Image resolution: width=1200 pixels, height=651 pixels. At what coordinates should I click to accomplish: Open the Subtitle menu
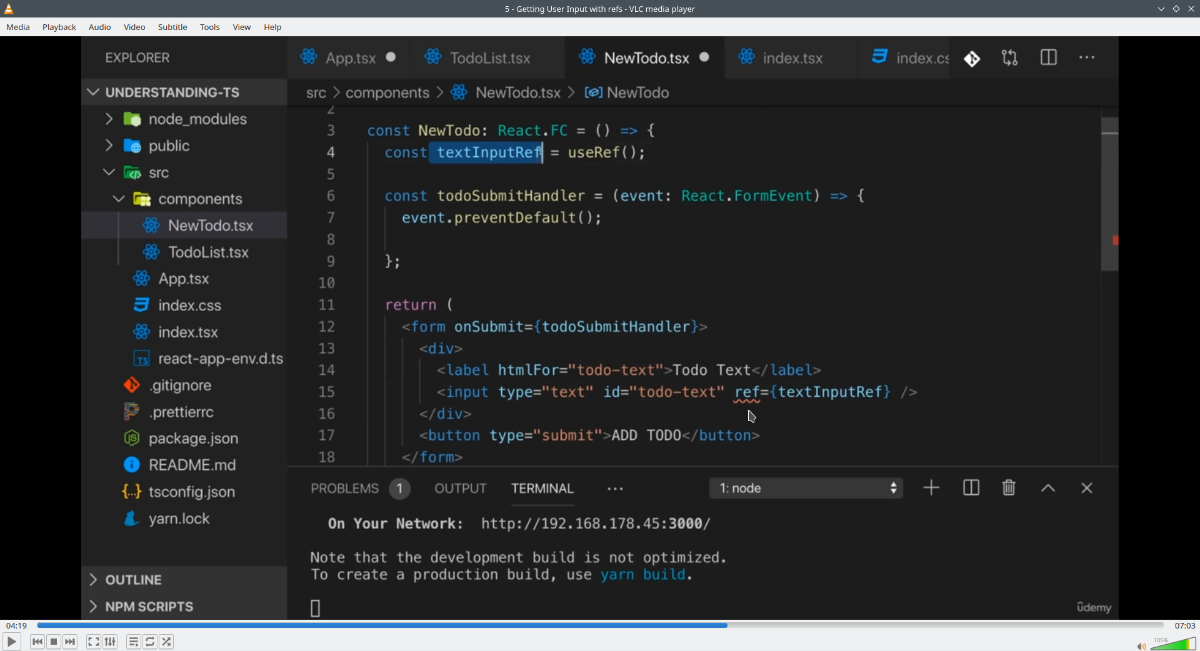point(172,27)
